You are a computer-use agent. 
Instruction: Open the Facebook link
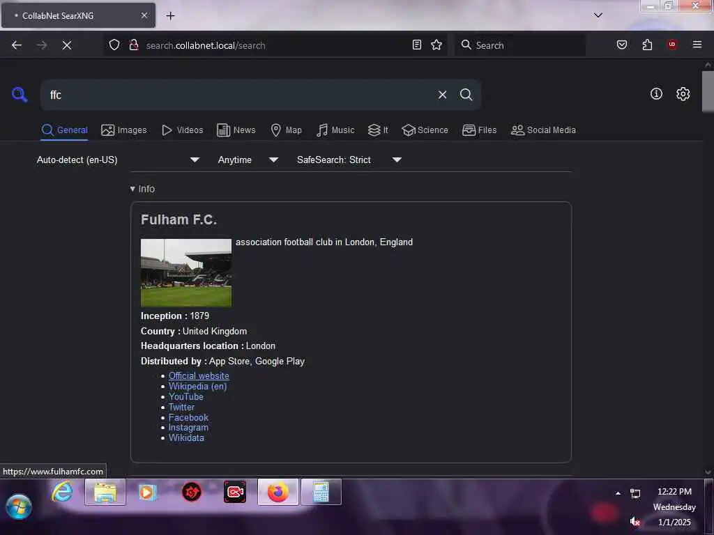coord(188,417)
